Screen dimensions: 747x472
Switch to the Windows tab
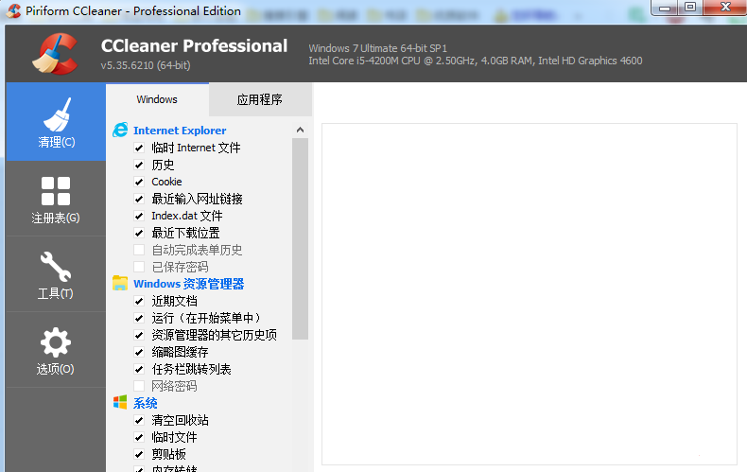(157, 99)
